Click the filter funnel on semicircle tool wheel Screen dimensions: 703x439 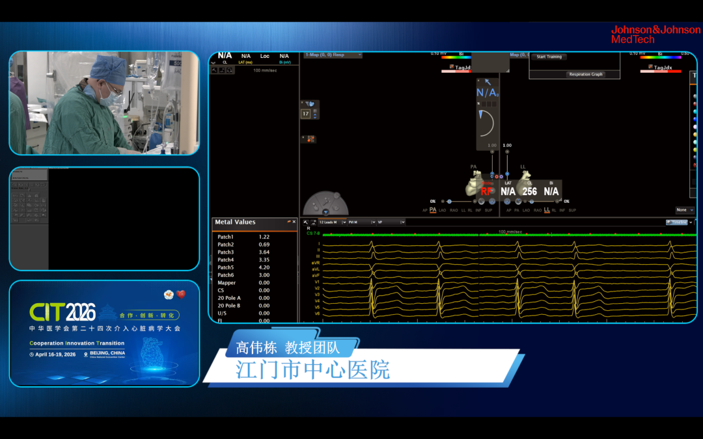325,211
